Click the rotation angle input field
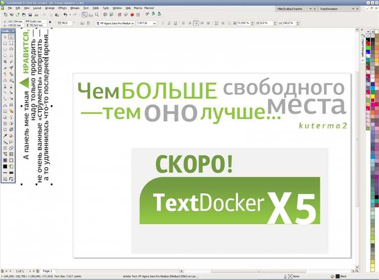Screen dimensions: 379x280 coord(67,23)
